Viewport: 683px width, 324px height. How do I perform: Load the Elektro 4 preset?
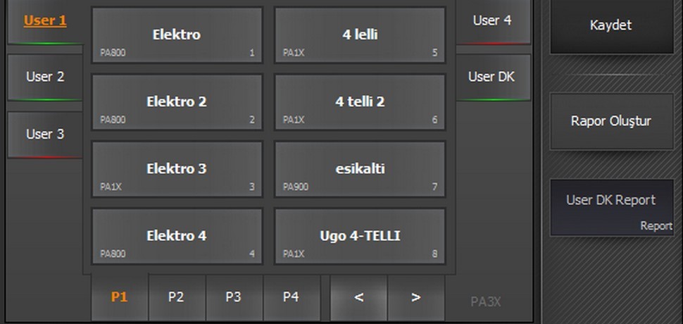177,236
